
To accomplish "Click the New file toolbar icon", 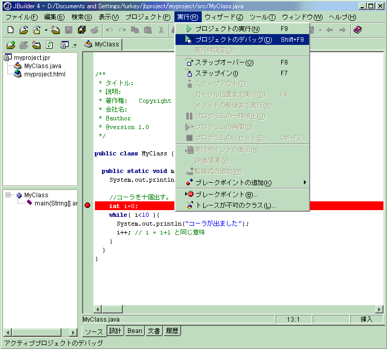I will pyautogui.click(x=10, y=30).
